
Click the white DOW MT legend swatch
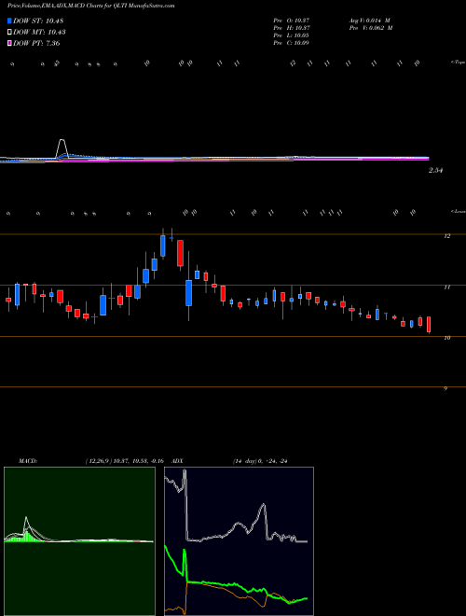(x=9, y=32)
